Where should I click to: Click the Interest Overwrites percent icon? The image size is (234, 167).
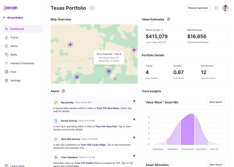click(x=6, y=63)
